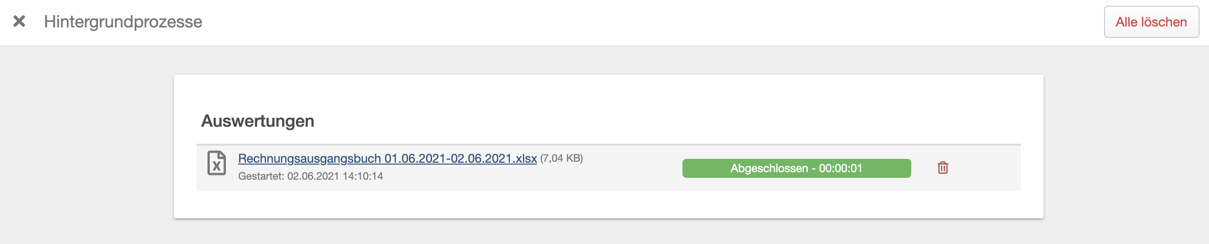
Task: Download the report dated 01.06.2021-02.06.2021
Action: coord(387,158)
